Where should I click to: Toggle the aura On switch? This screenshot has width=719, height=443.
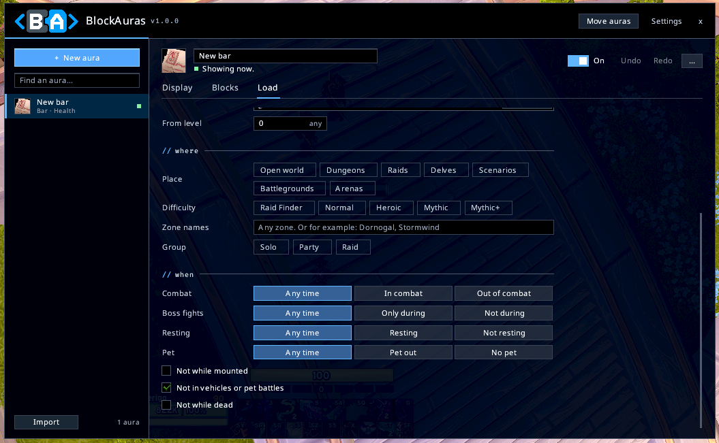tap(578, 61)
